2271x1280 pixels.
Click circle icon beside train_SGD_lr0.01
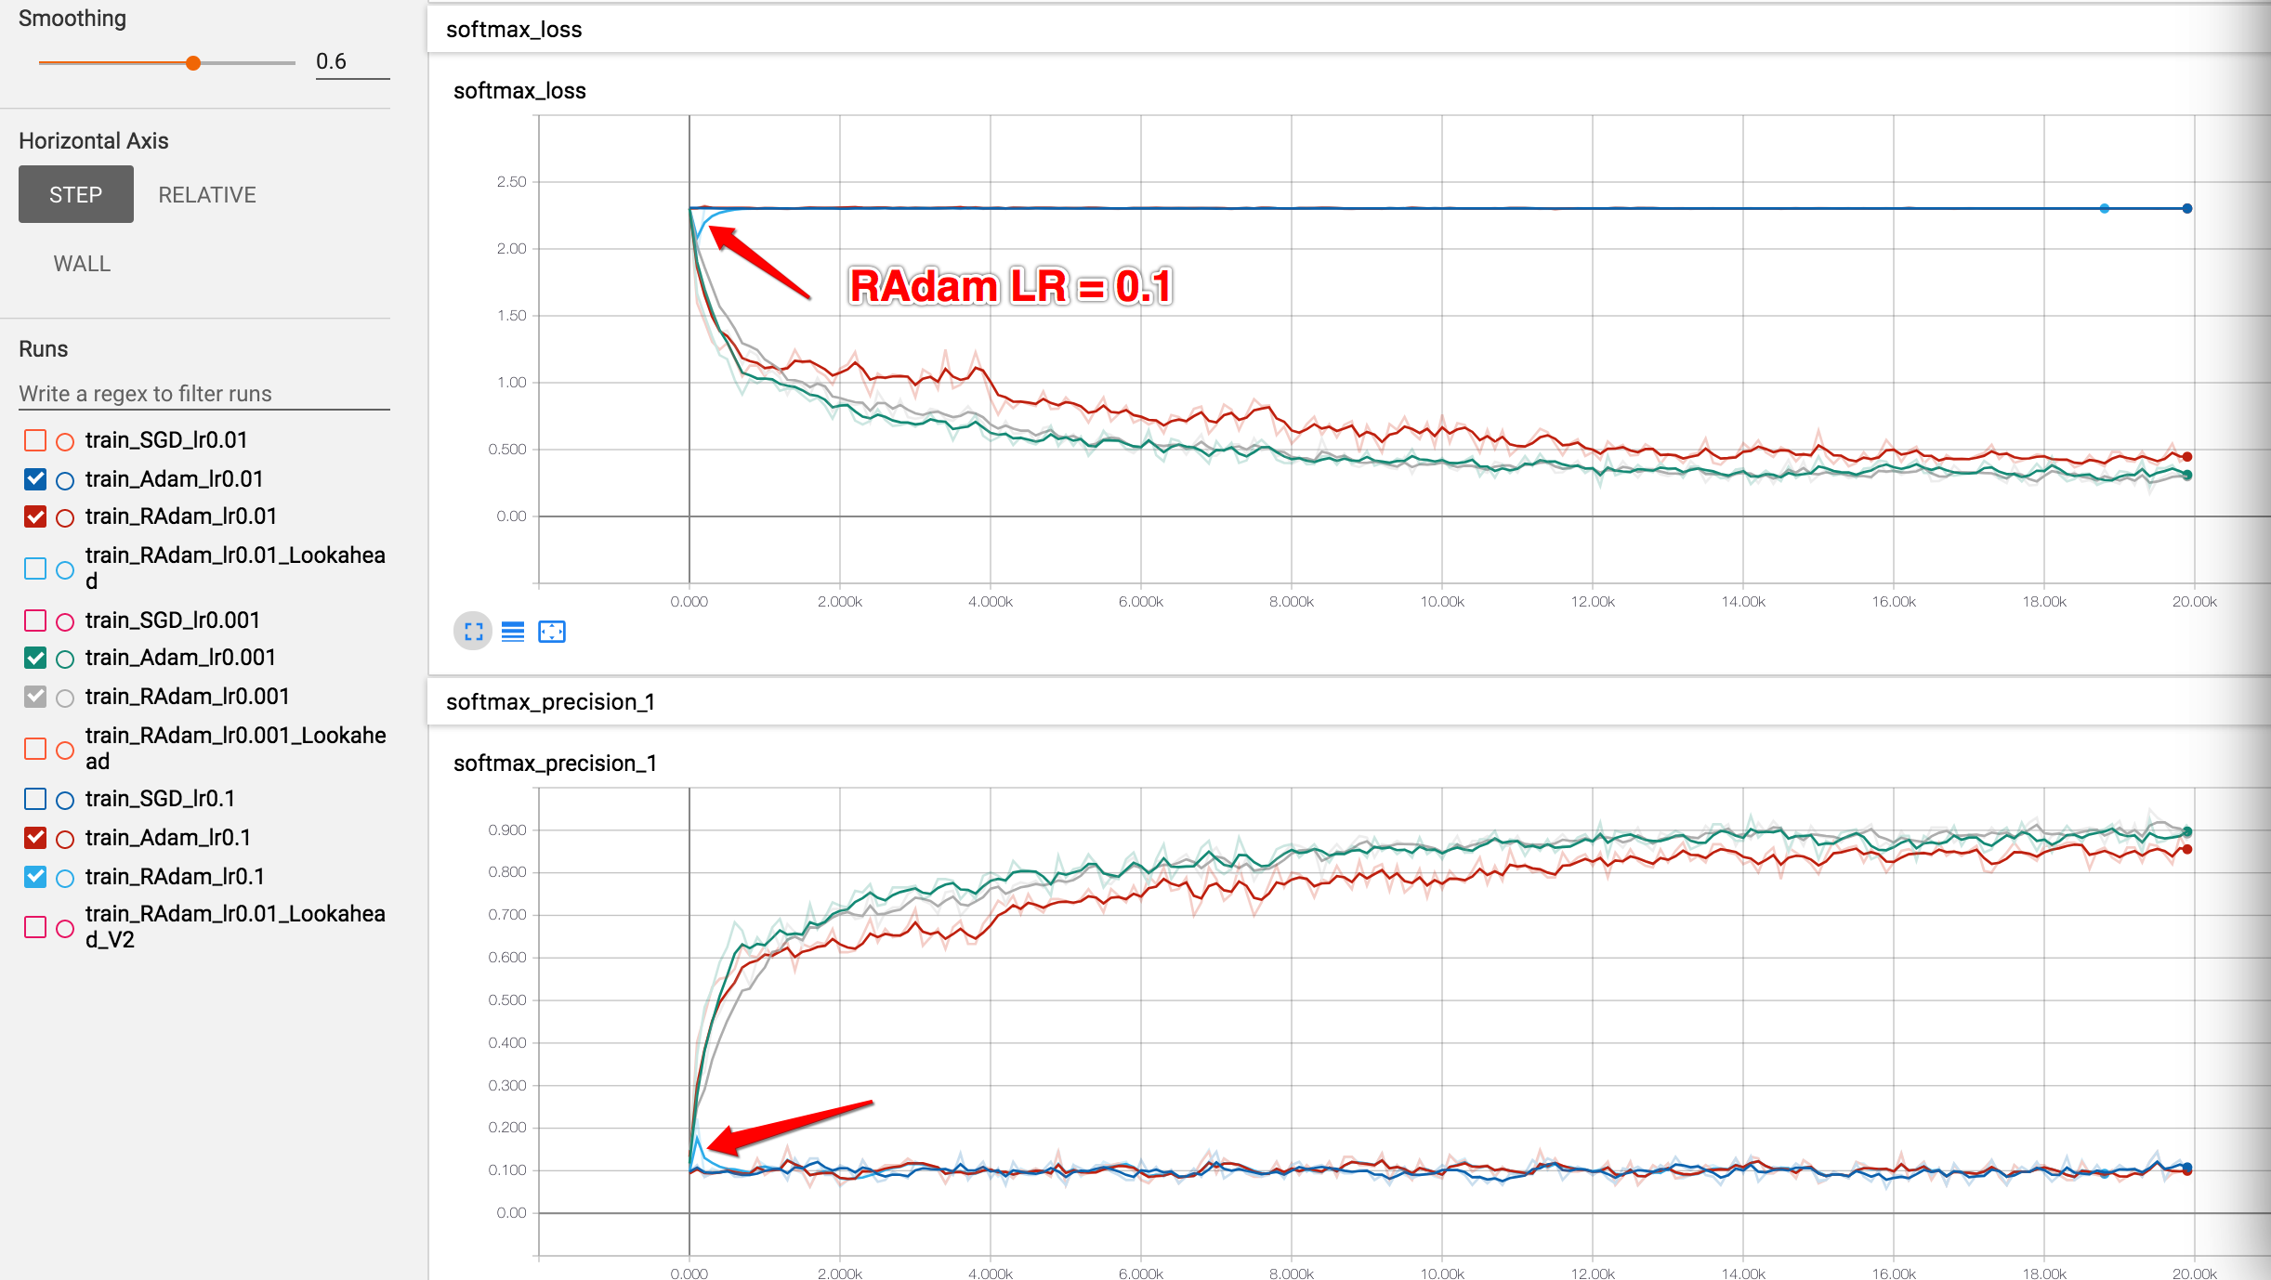[x=65, y=441]
